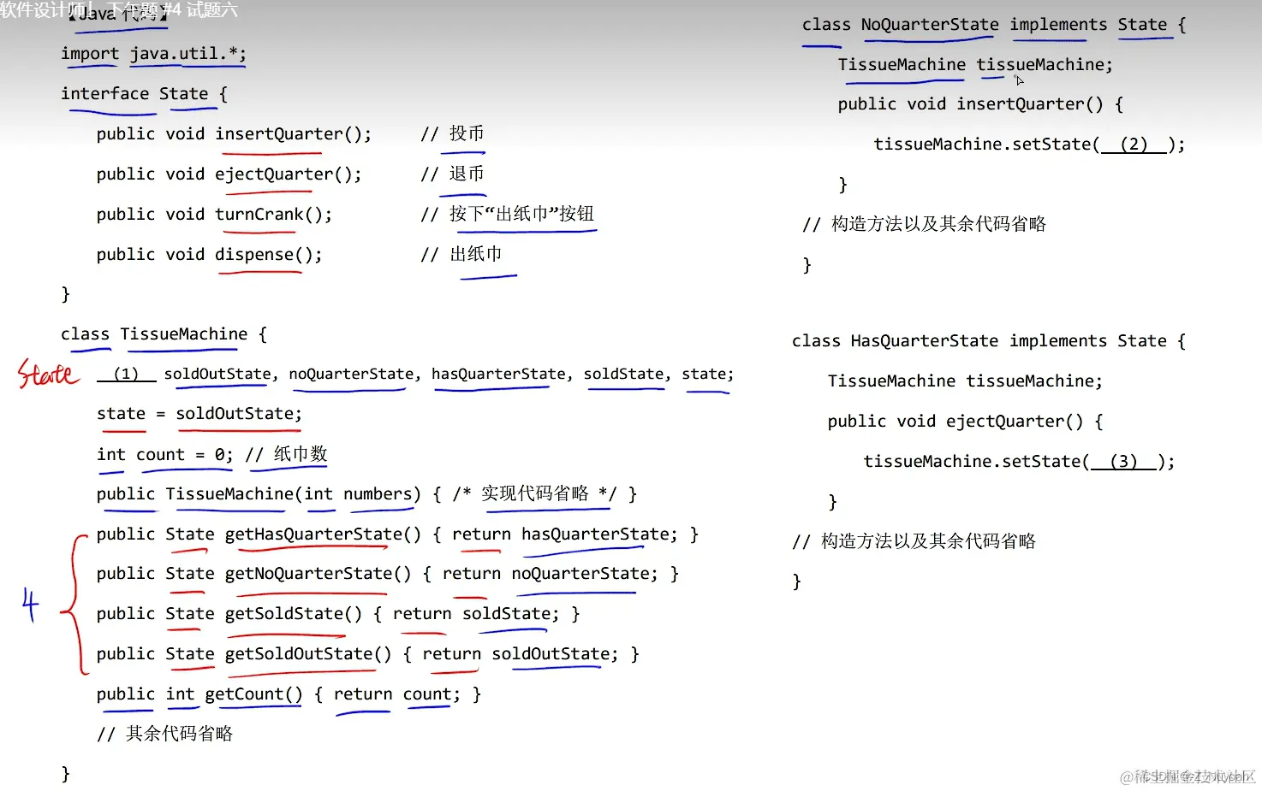Click 'TissueMachine tissueMachine;' in NoQuarterState

pos(975,65)
